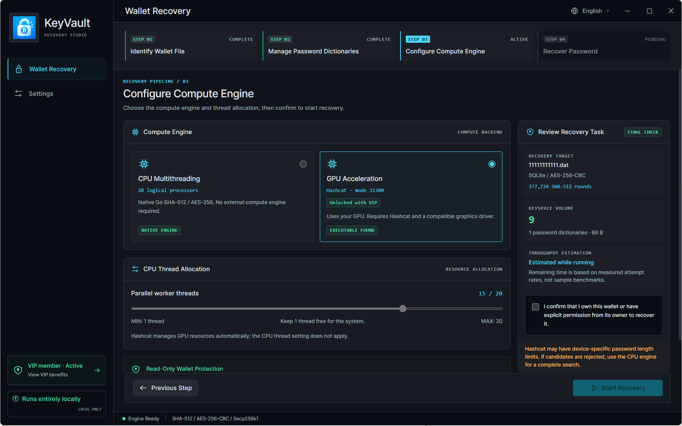Screen dimensions: 682x426
Task: Click the main content vertical scrollbar
Action: tap(680, 204)
